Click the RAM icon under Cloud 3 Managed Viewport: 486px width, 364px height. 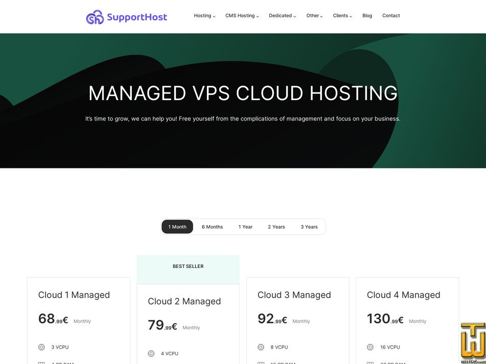tap(261, 362)
